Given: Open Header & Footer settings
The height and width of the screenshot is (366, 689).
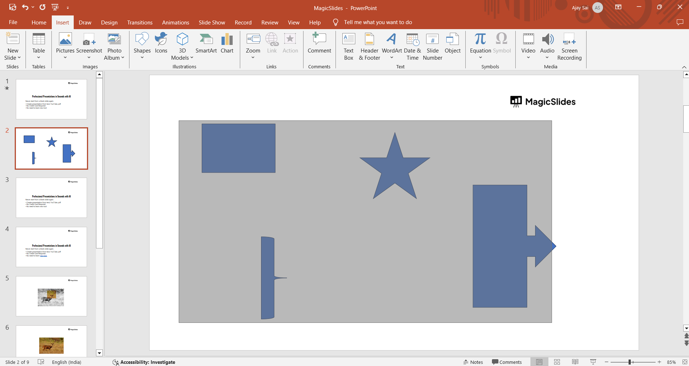Looking at the screenshot, I should 369,46.
